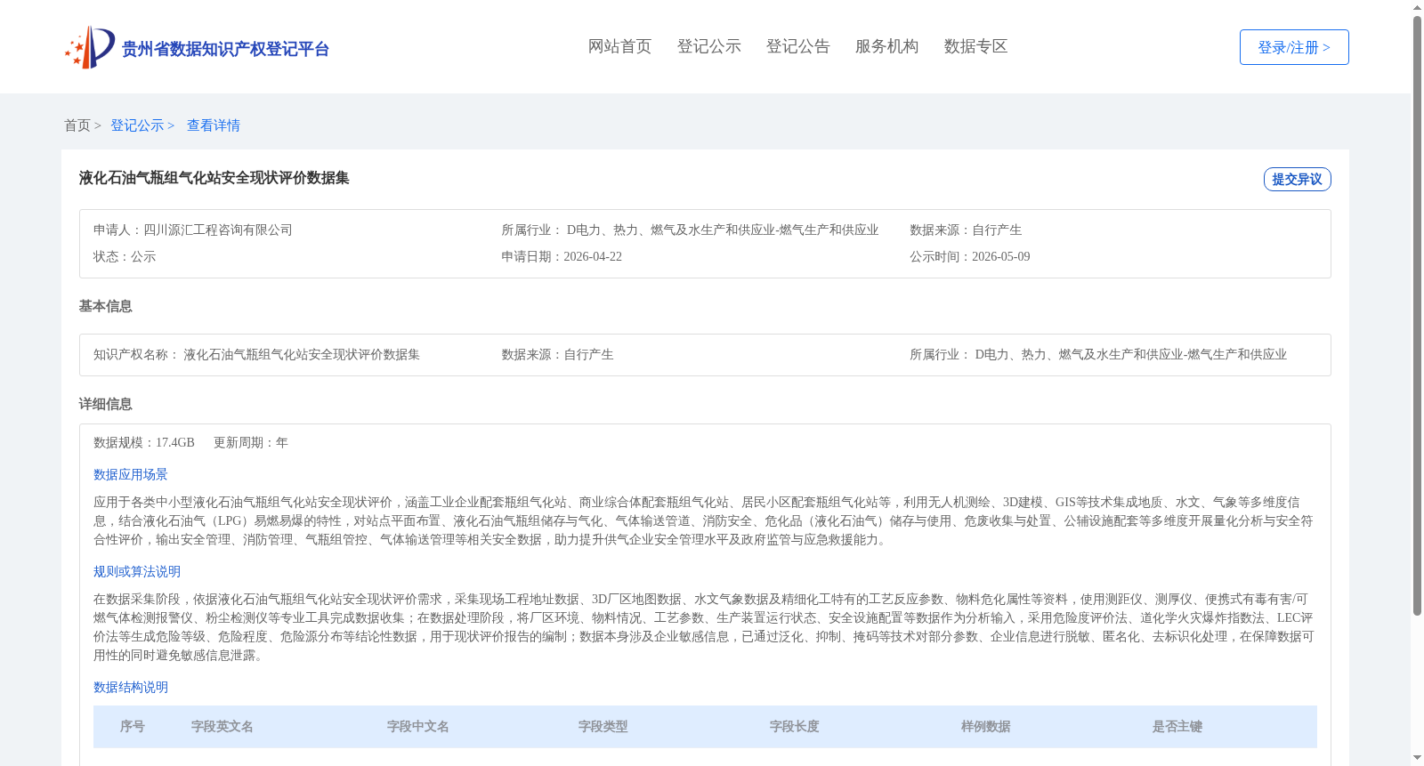The height and width of the screenshot is (766, 1424).
Task: Open 登记公告 navigation item
Action: pyautogui.click(x=797, y=46)
